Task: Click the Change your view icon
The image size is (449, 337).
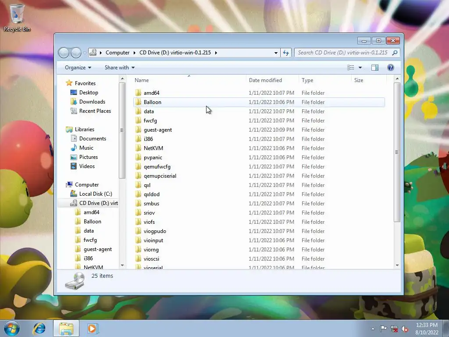Action: pyautogui.click(x=350, y=67)
